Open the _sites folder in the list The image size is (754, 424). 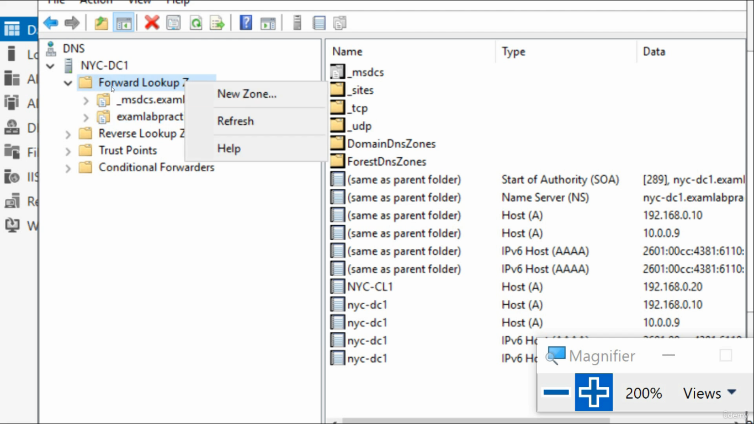[x=360, y=90]
